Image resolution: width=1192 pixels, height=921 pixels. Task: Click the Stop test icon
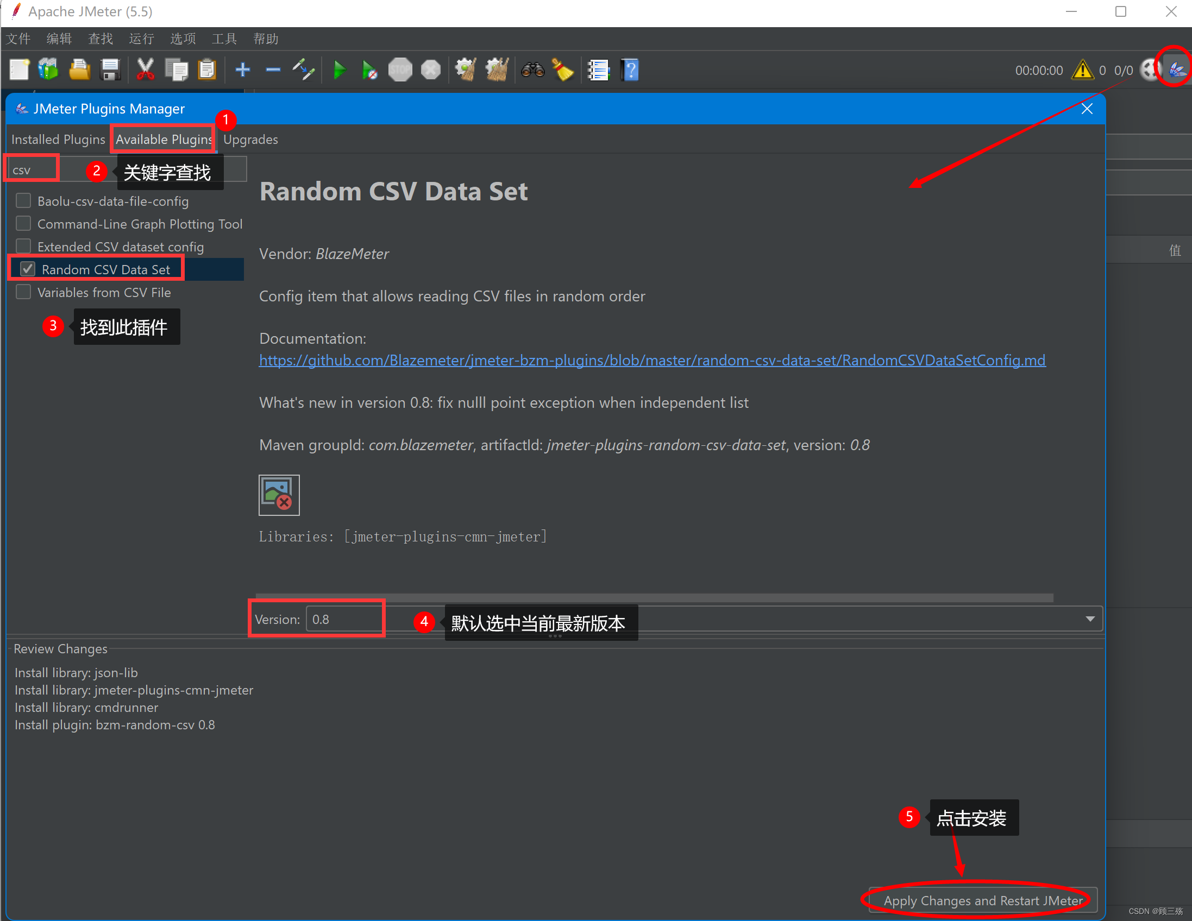pyautogui.click(x=400, y=70)
